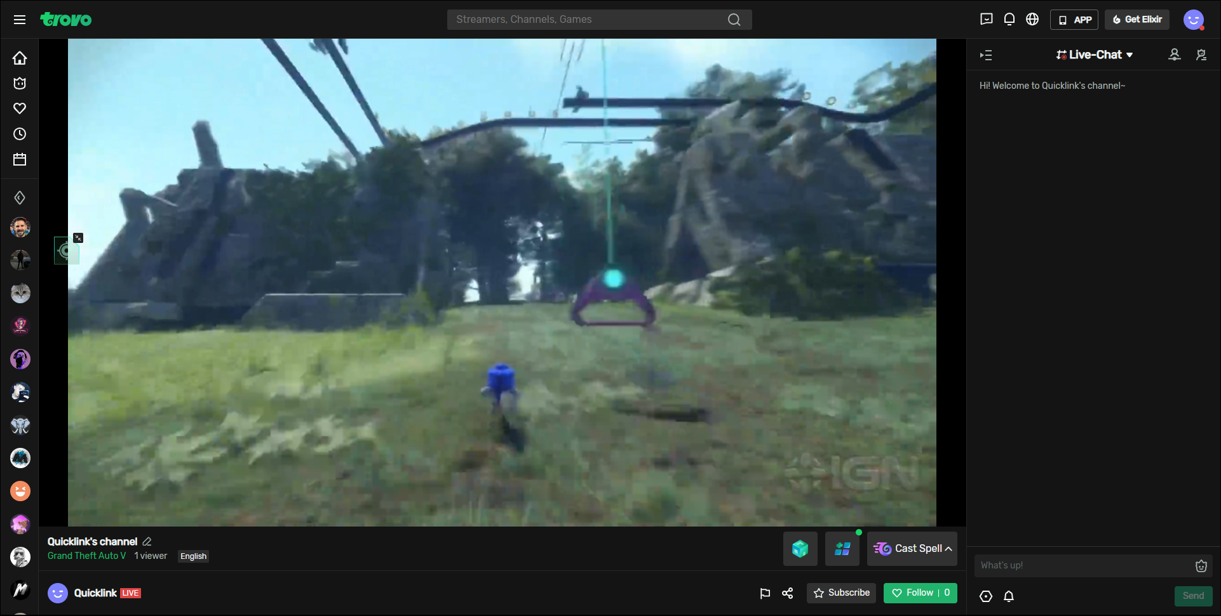Toggle chat notification bell
Image resolution: width=1221 pixels, height=616 pixels.
1009,596
